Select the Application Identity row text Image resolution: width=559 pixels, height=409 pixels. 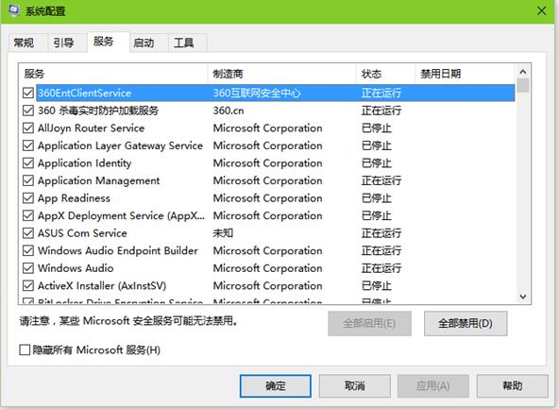pyautogui.click(x=84, y=163)
